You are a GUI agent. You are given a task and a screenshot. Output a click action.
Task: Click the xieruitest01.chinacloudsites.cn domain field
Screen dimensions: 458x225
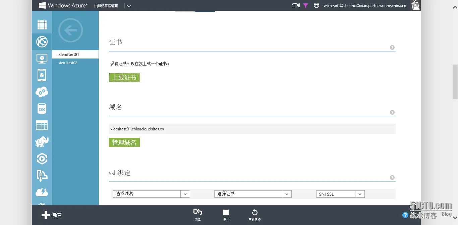tap(252, 129)
